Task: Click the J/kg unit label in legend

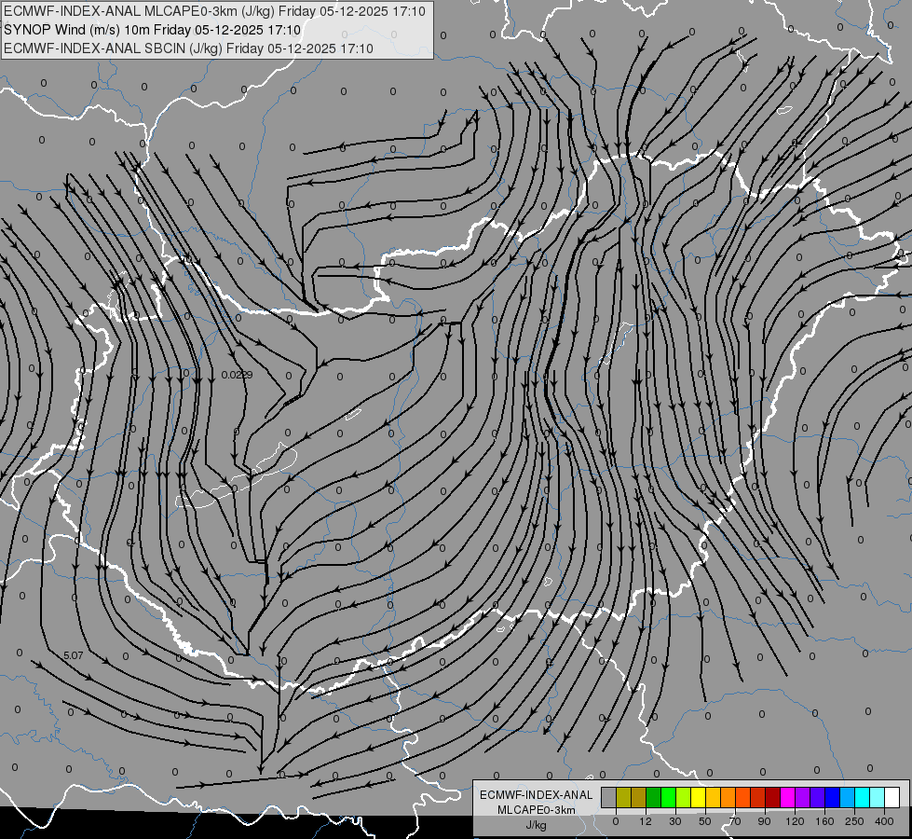Action: click(537, 825)
